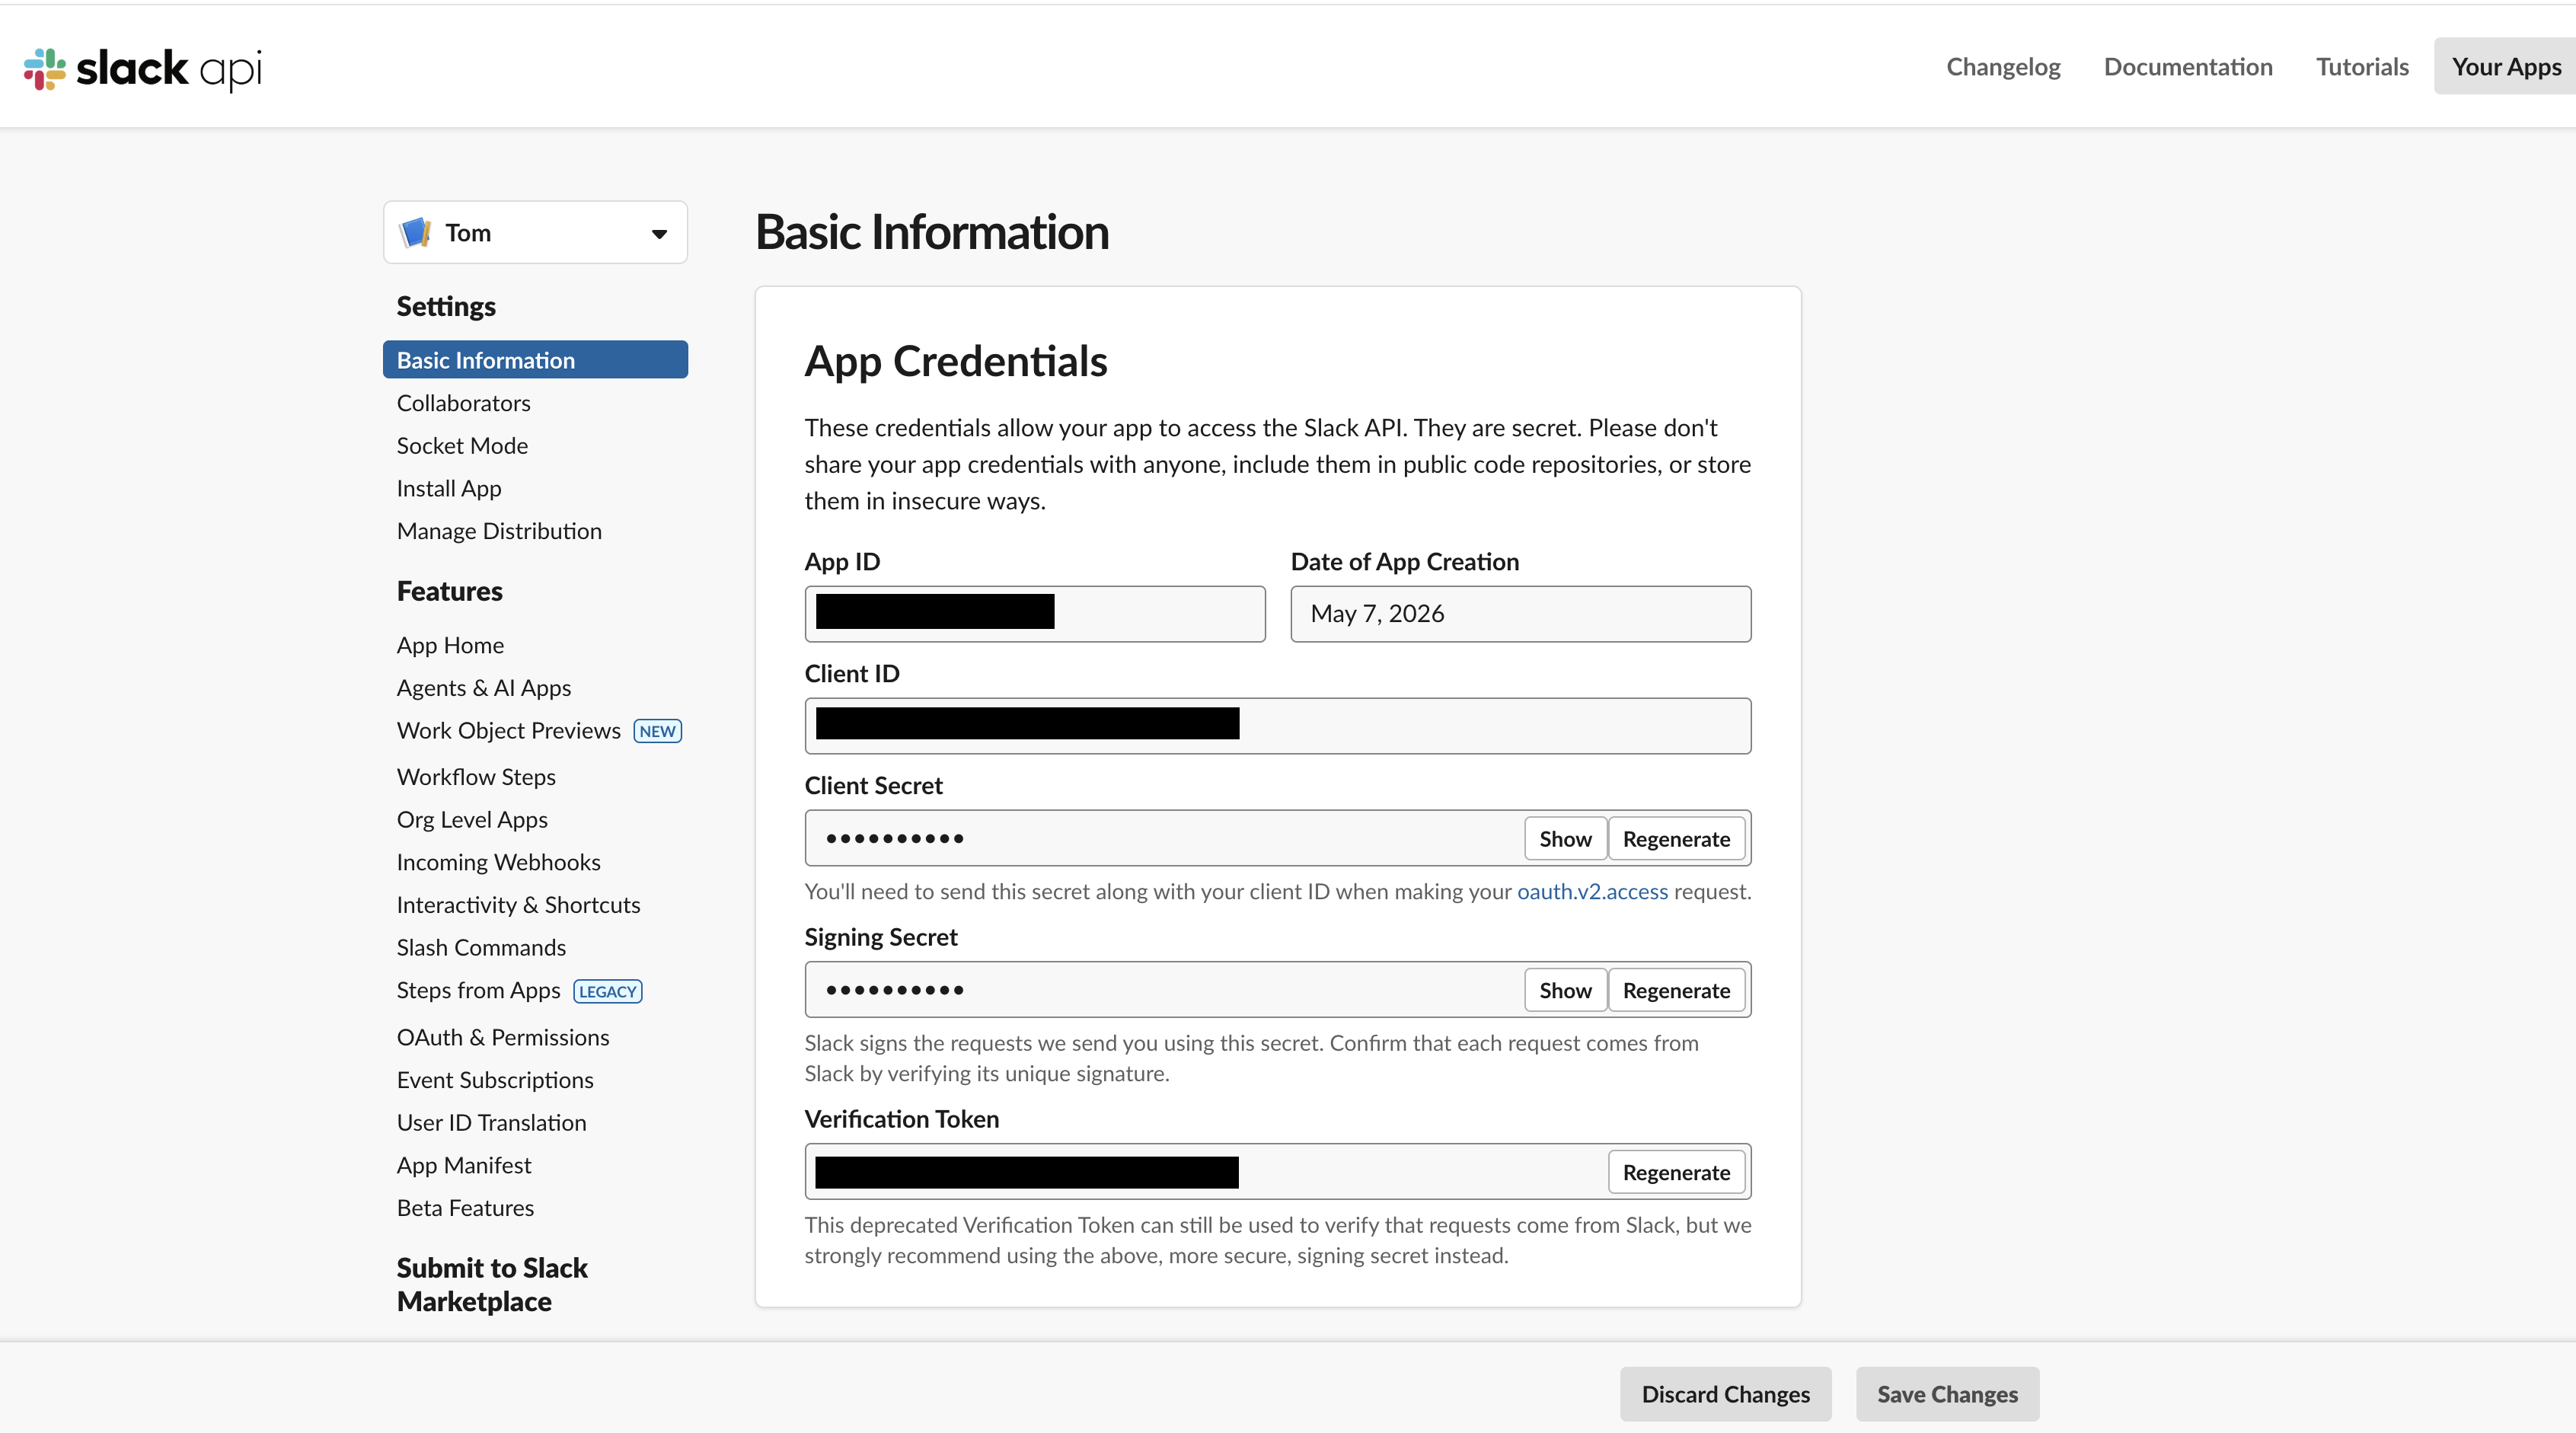Click the App Credentials heading

955,362
